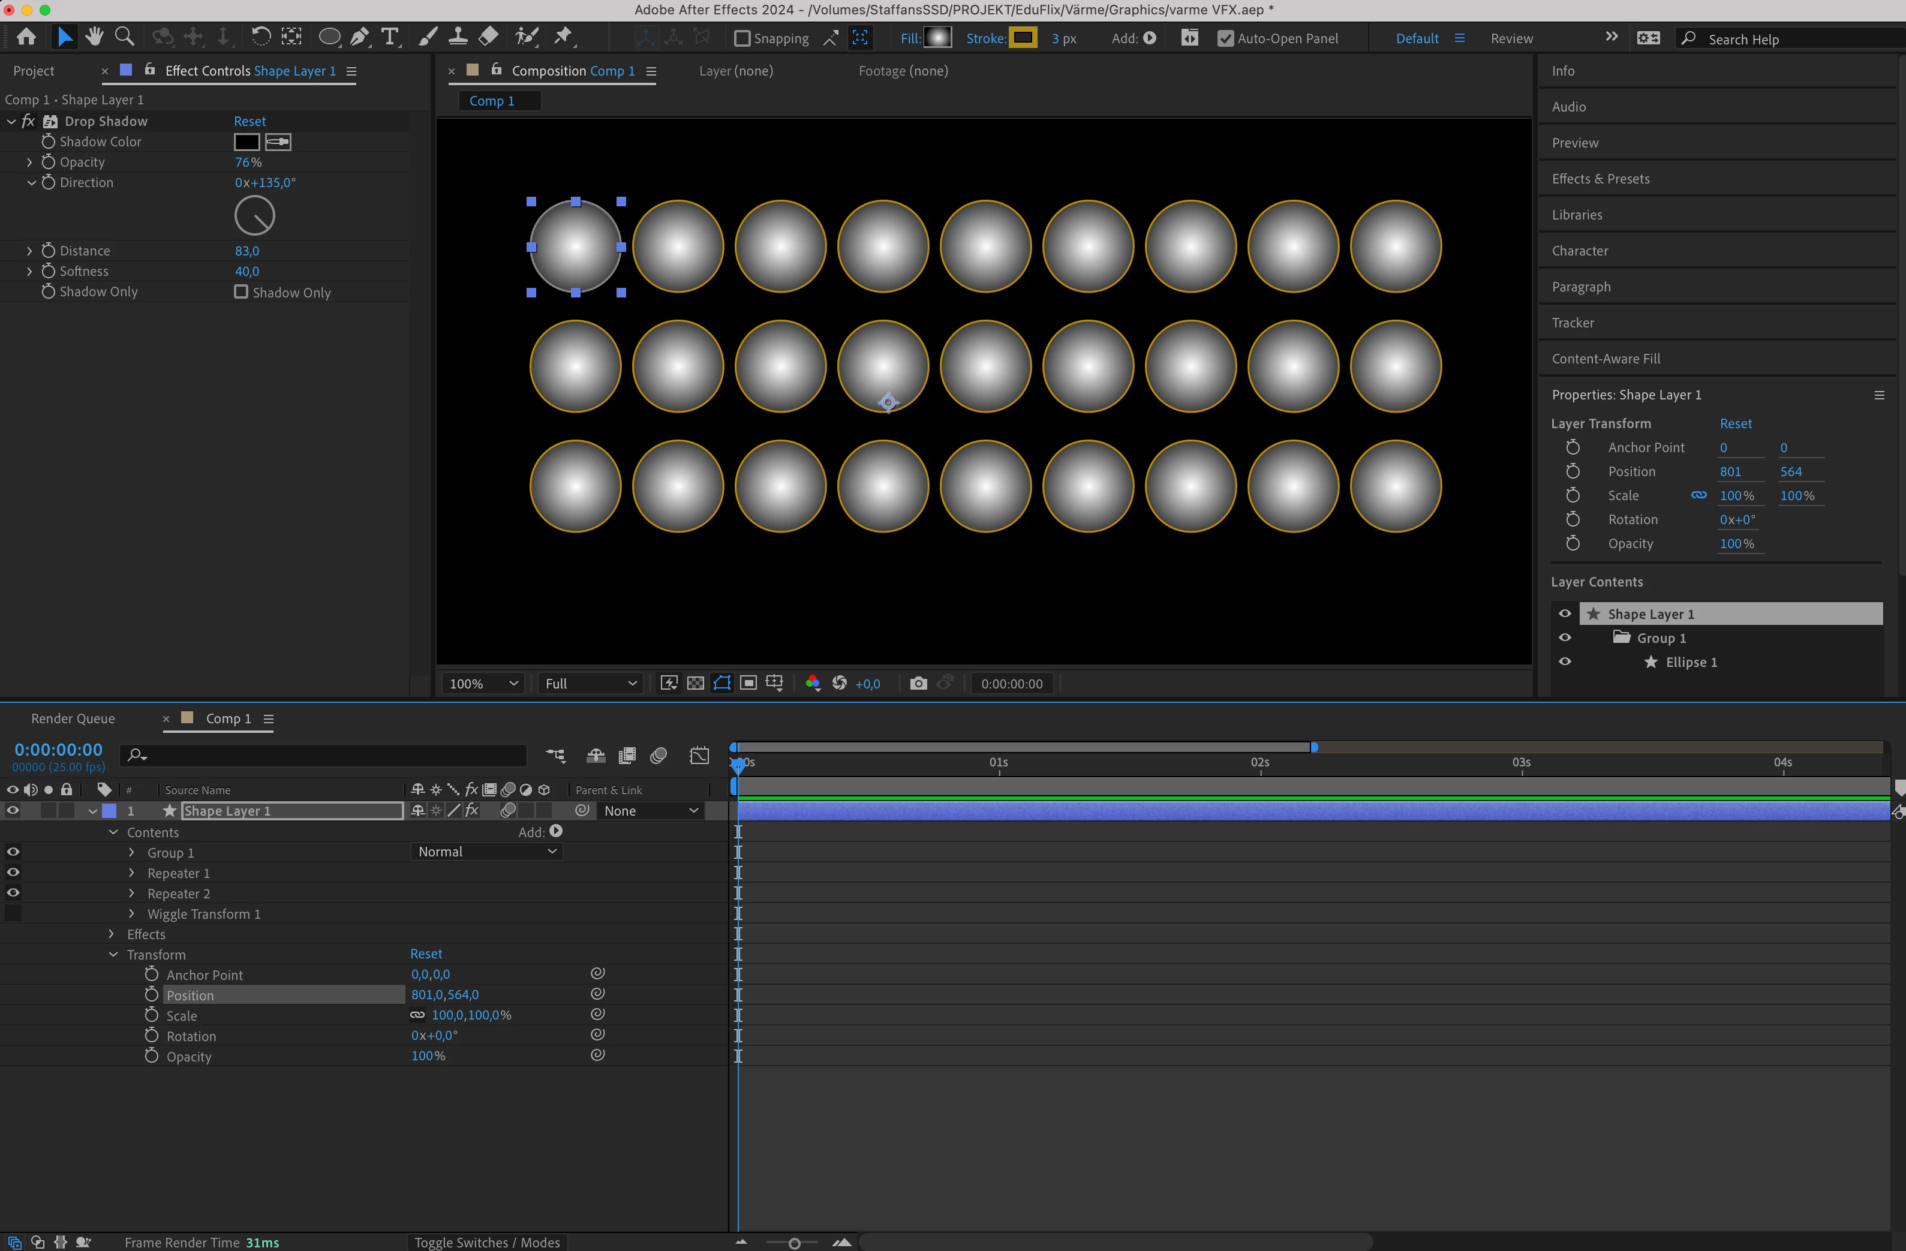Select the Pen tool
The width and height of the screenshot is (1906, 1251).
tap(360, 36)
